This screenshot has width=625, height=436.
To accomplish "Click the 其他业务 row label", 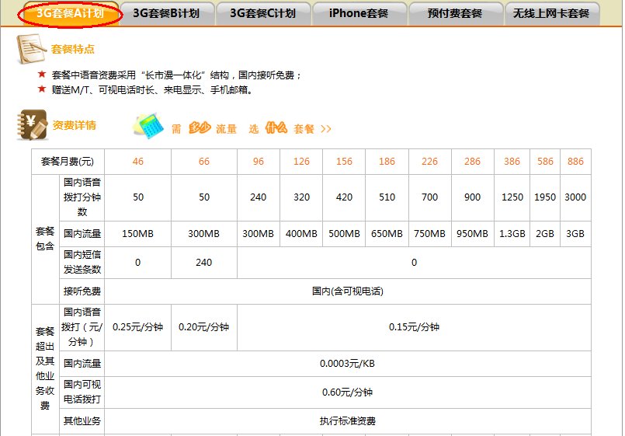I will [x=82, y=421].
